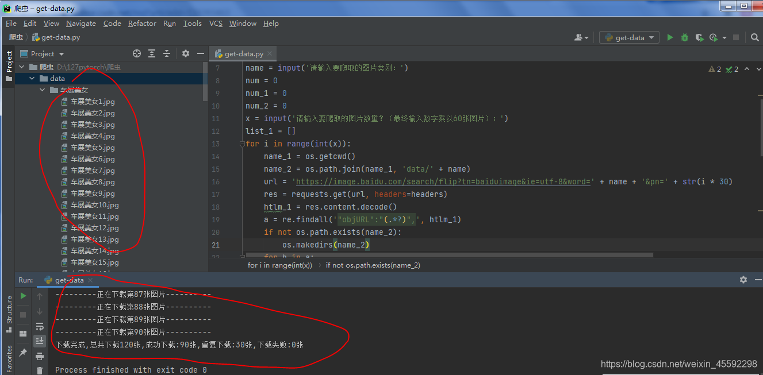Click the console line 正在下载第90张图片
The image size is (763, 375).
(133, 333)
